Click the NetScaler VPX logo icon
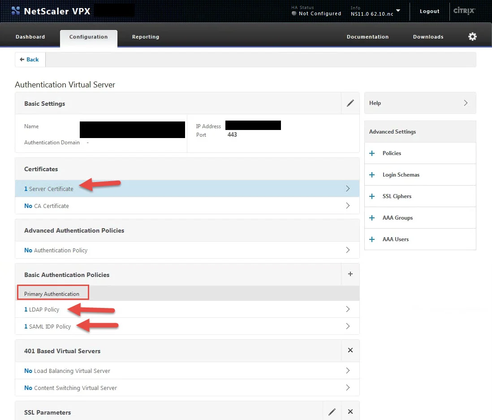The image size is (492, 420). pyautogui.click(x=15, y=11)
